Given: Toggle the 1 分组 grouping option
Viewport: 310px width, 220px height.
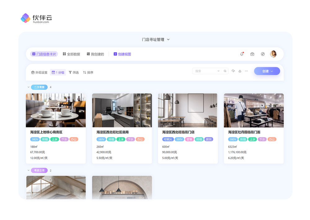Looking at the screenshot, I should (x=58, y=73).
